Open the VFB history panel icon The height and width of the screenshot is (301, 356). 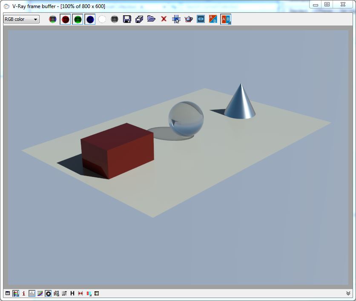(x=201, y=19)
